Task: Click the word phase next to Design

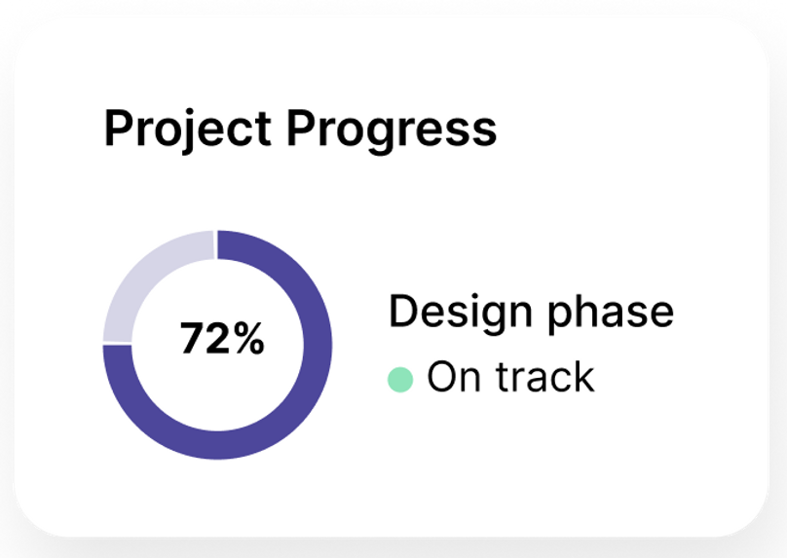Action: (611, 315)
